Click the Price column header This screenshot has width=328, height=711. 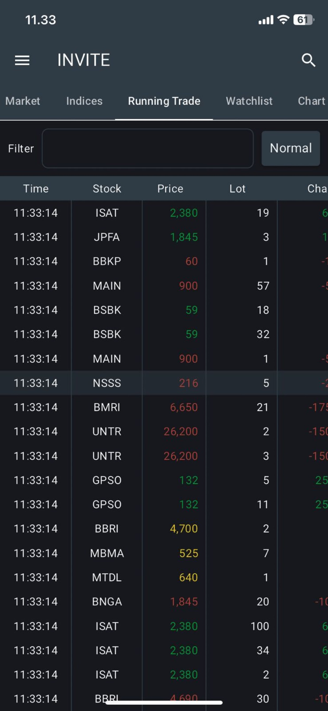coord(170,189)
